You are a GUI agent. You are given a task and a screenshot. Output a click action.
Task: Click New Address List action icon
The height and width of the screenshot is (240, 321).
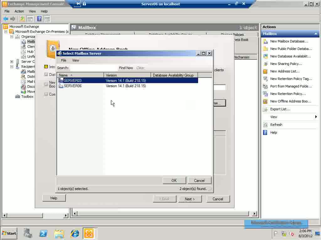point(266,72)
